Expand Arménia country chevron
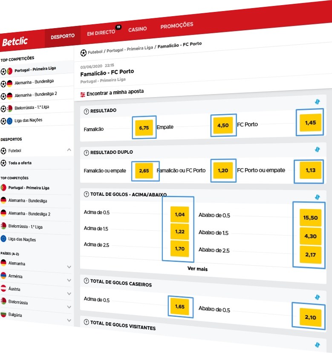This screenshot has height=353, width=332. click(69, 280)
